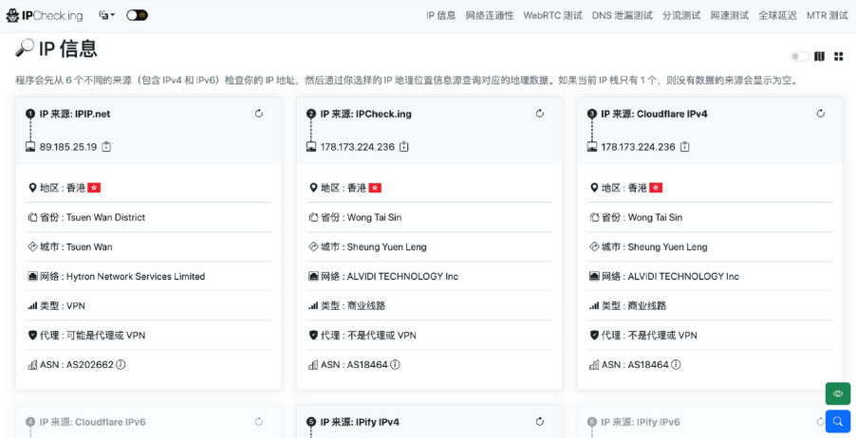
Task: Open WebRTC 测试 nav item
Action: (552, 15)
